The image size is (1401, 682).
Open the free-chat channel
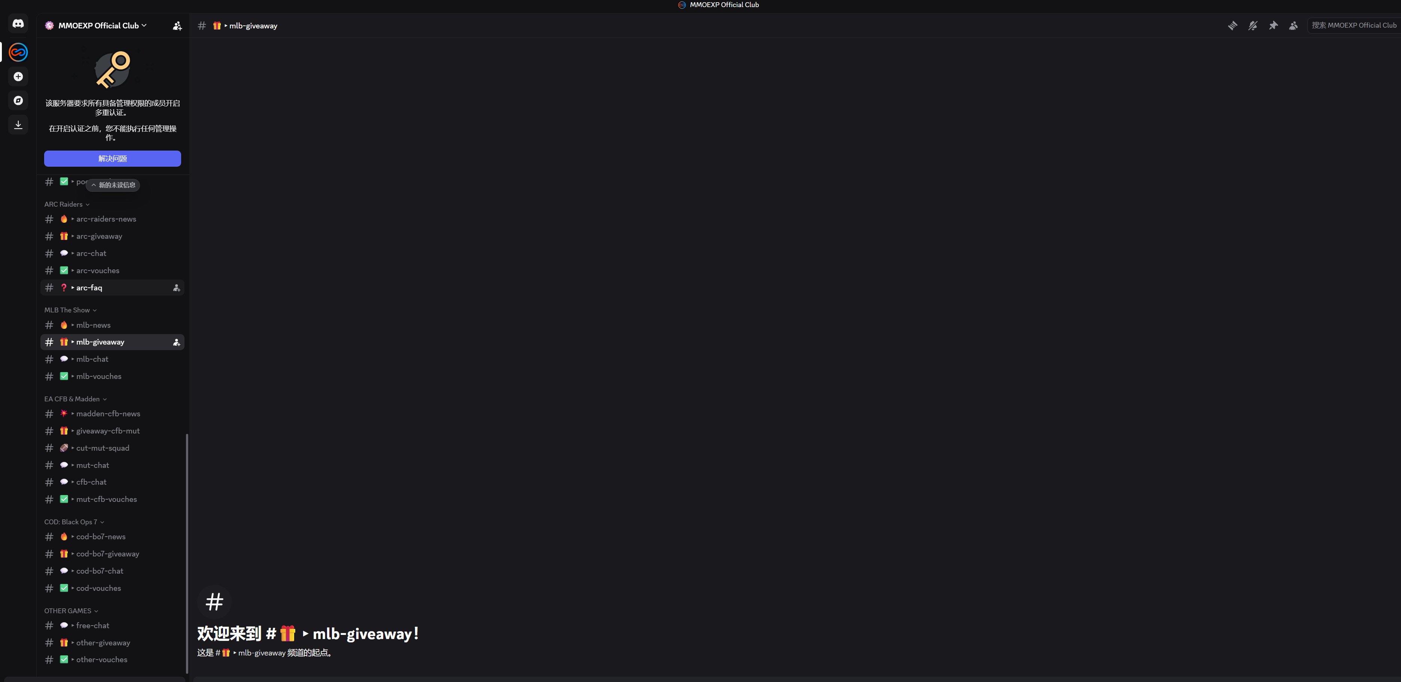click(113, 626)
